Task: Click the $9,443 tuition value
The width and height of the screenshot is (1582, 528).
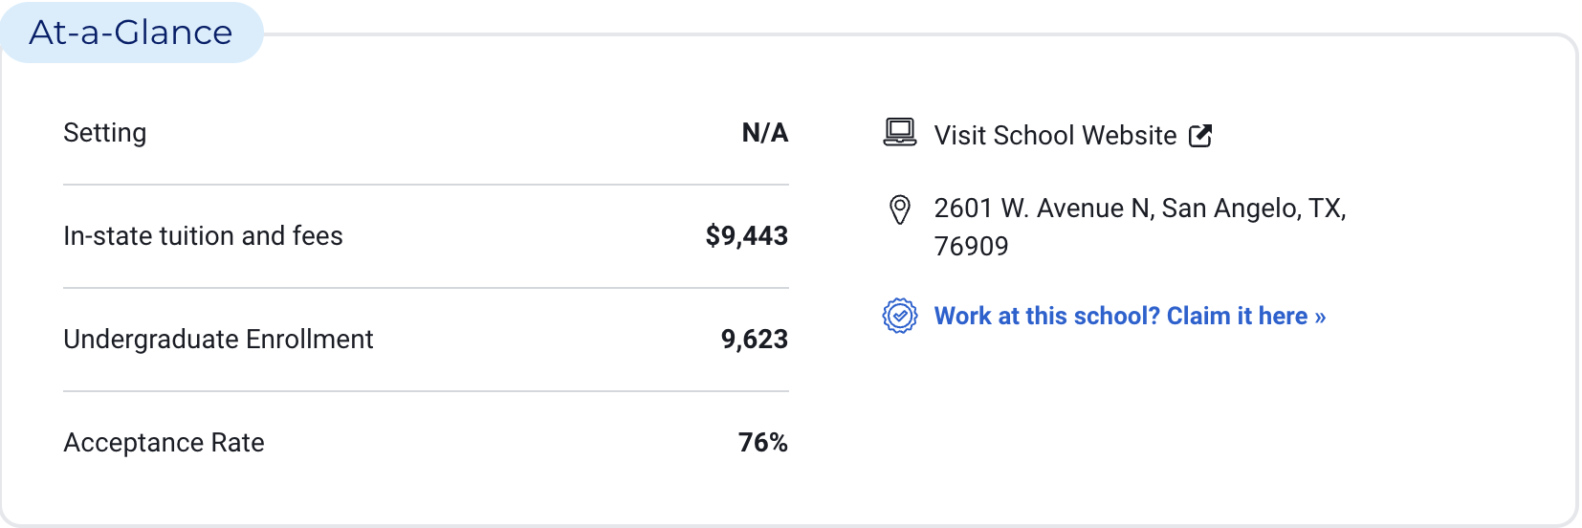Action: 746,236
